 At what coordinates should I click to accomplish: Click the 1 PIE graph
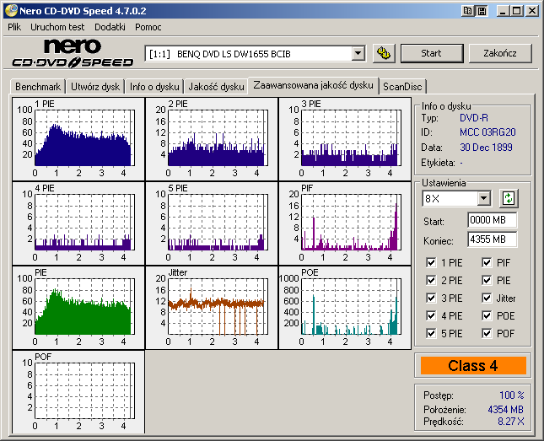click(78, 139)
